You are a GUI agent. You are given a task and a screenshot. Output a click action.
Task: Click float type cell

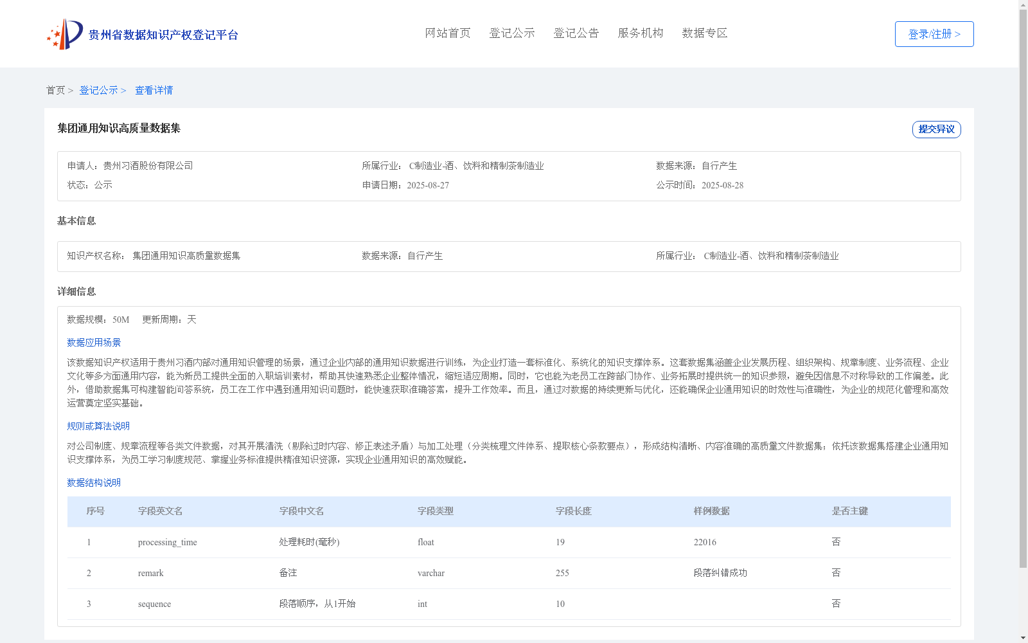[x=426, y=542]
